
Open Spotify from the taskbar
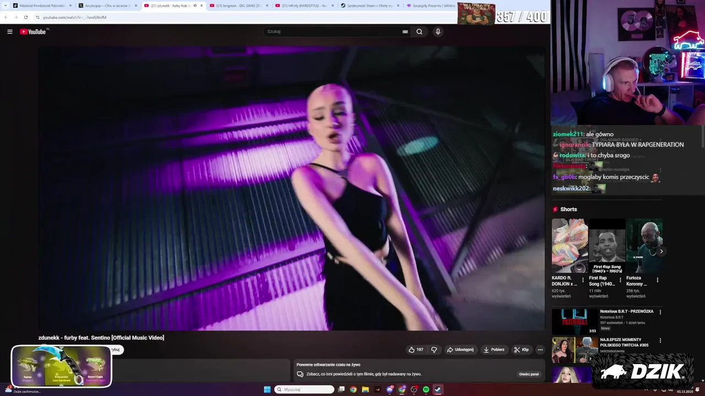pos(426,389)
